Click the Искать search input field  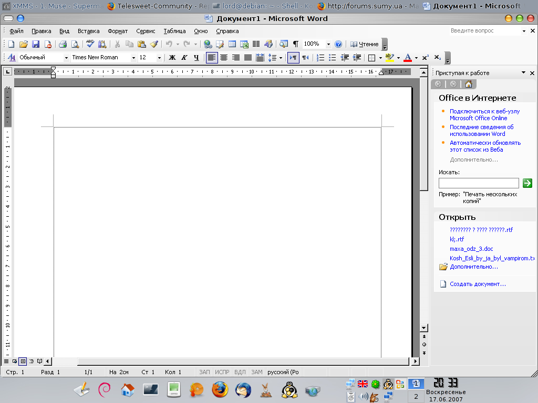point(479,183)
